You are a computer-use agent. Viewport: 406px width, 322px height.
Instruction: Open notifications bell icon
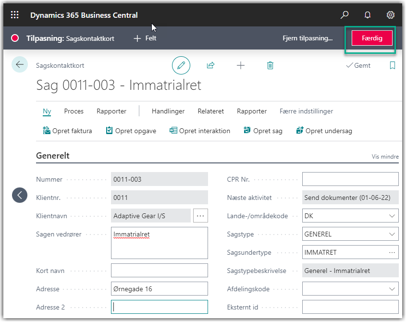click(x=368, y=15)
